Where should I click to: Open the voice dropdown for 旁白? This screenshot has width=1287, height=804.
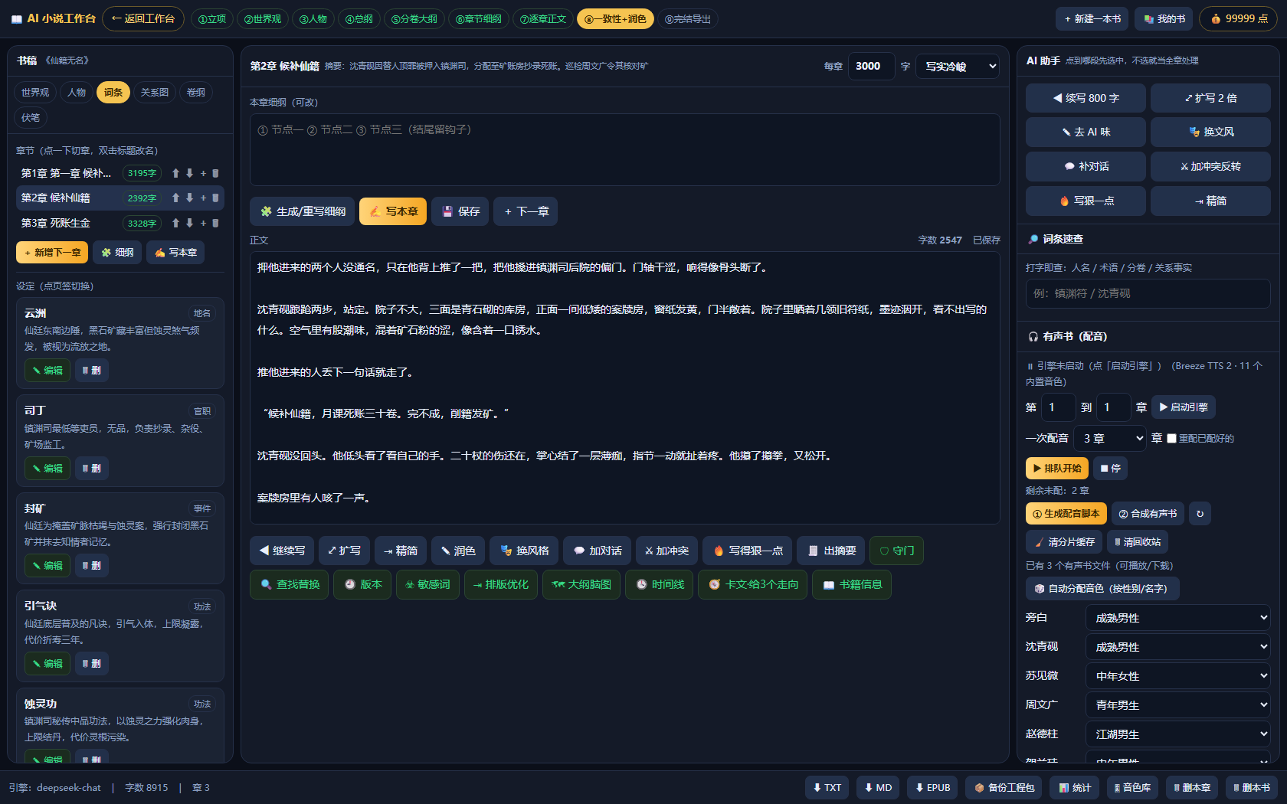[x=1178, y=617]
